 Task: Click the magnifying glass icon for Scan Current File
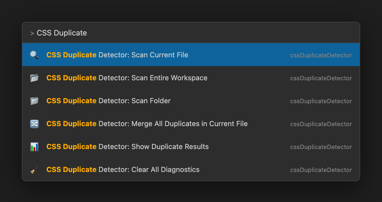click(x=34, y=55)
